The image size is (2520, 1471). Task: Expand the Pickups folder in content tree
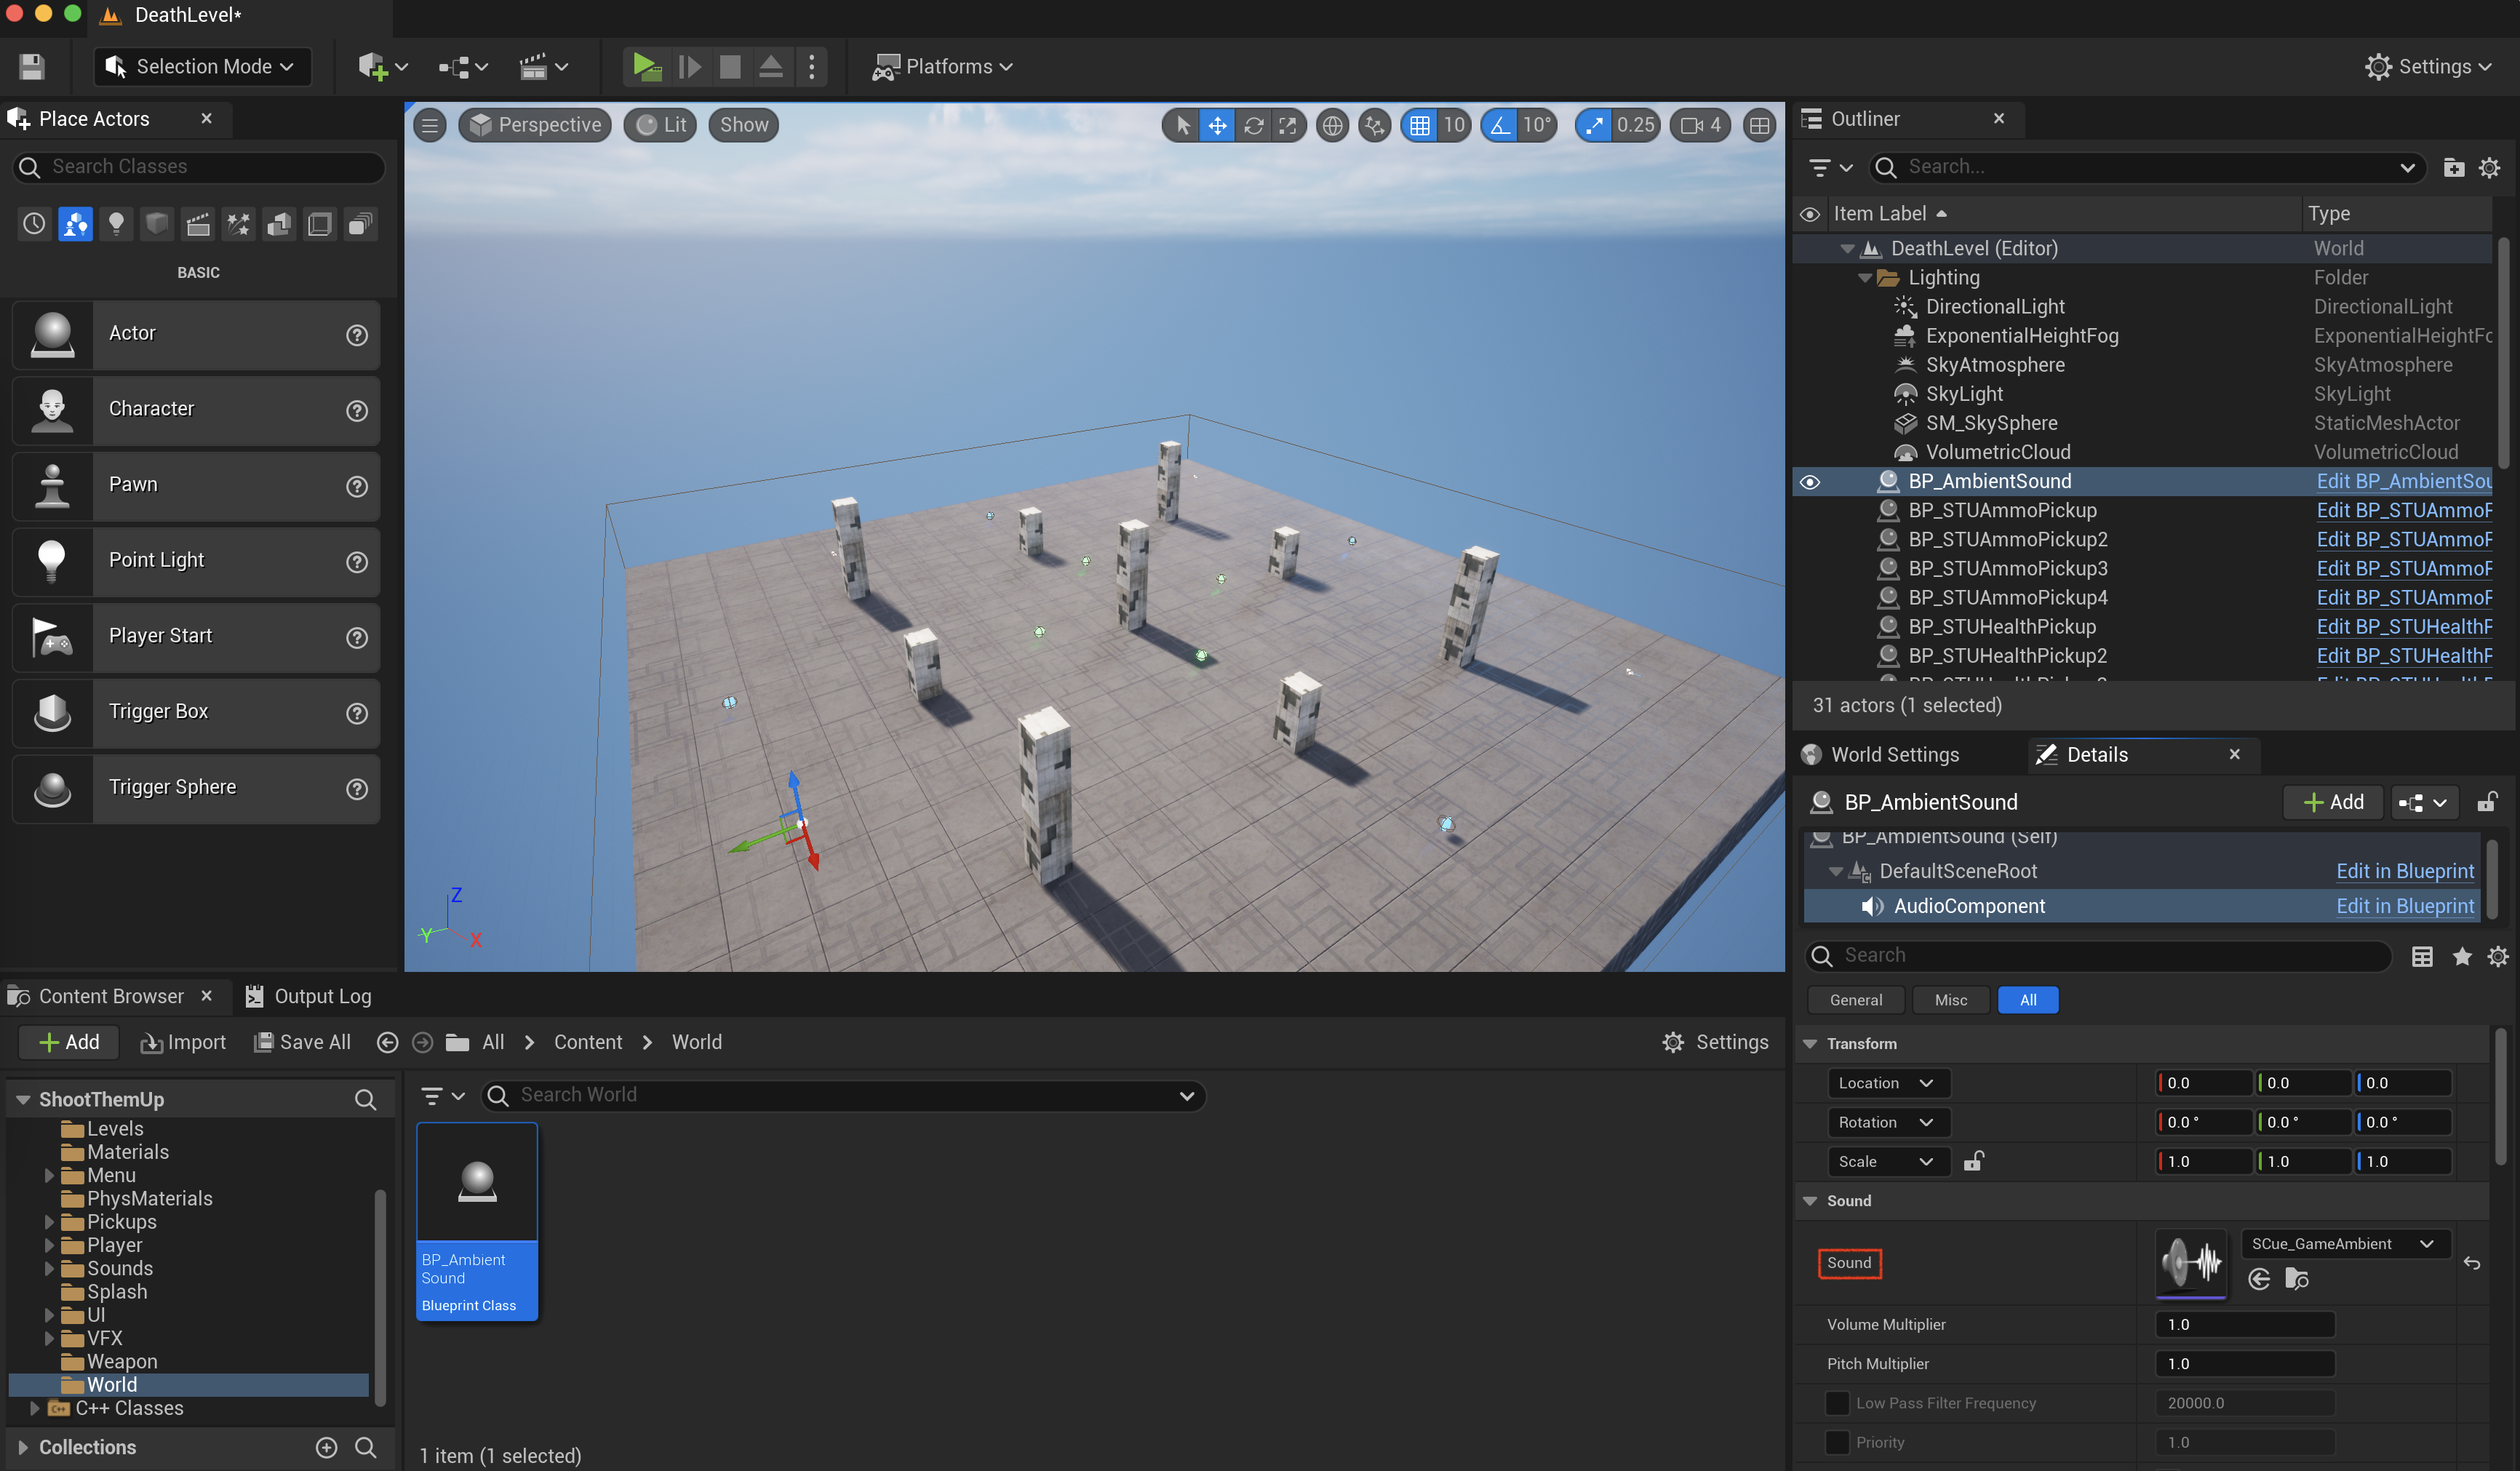tap(48, 1222)
